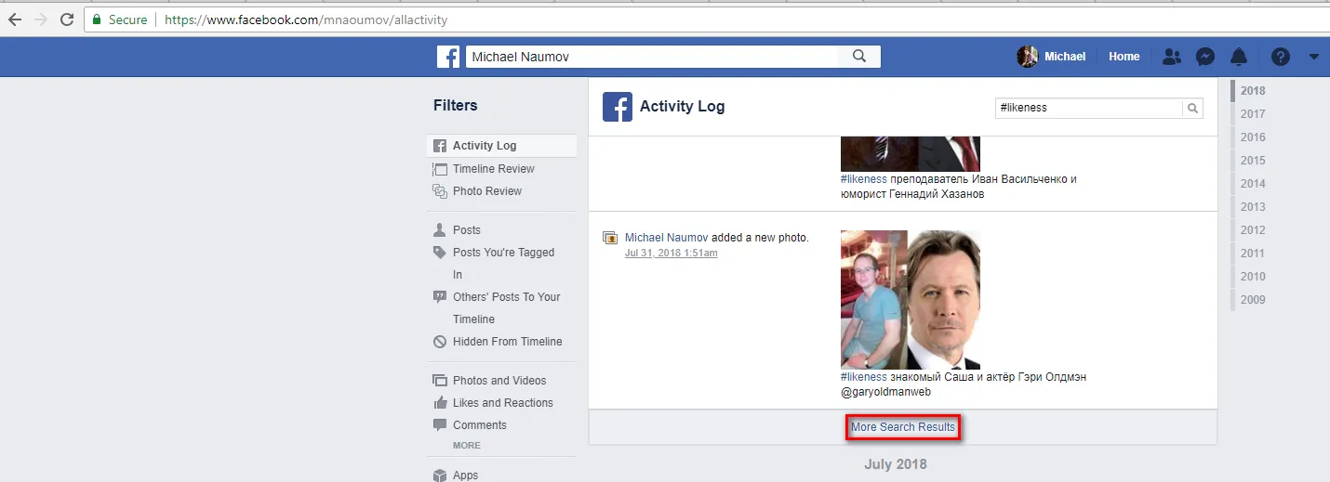This screenshot has width=1330, height=482.
Task: Jump to 2009 in the year timeline
Action: point(1252,300)
